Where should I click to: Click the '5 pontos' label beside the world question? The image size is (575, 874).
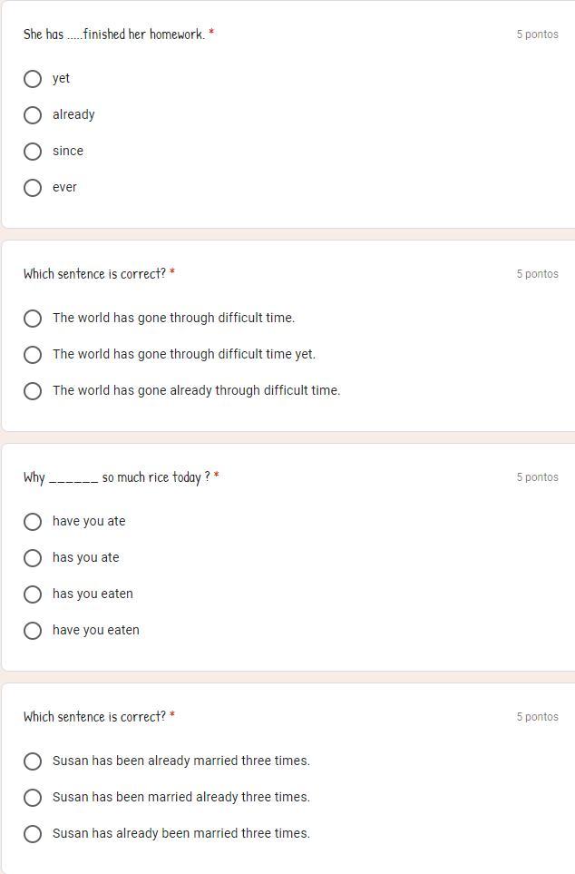(x=537, y=274)
